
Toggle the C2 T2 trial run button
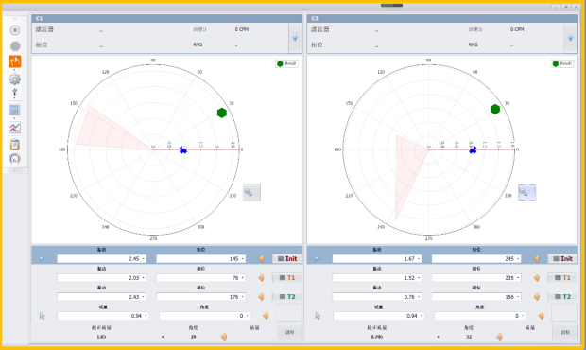pos(562,296)
